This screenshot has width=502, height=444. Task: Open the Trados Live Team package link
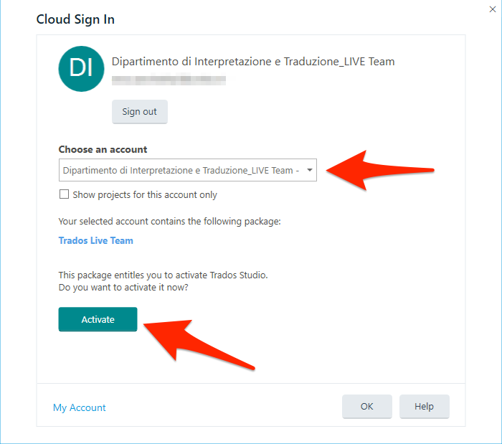tap(95, 240)
